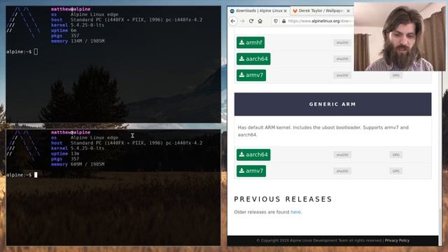Follow the 'here' link to older releases
Image resolution: width=448 pixels, height=252 pixels.
pyautogui.click(x=295, y=212)
